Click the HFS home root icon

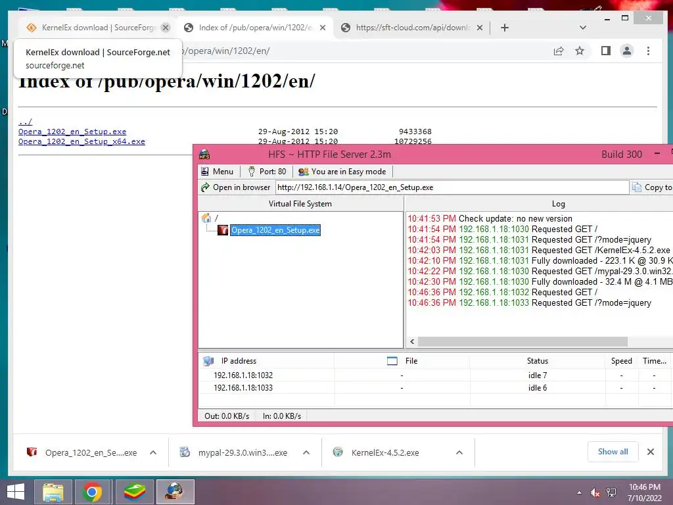pyautogui.click(x=206, y=218)
